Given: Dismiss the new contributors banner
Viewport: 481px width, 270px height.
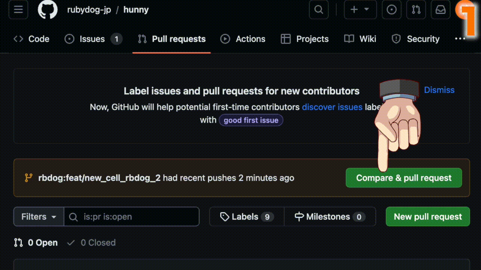Looking at the screenshot, I should point(439,90).
